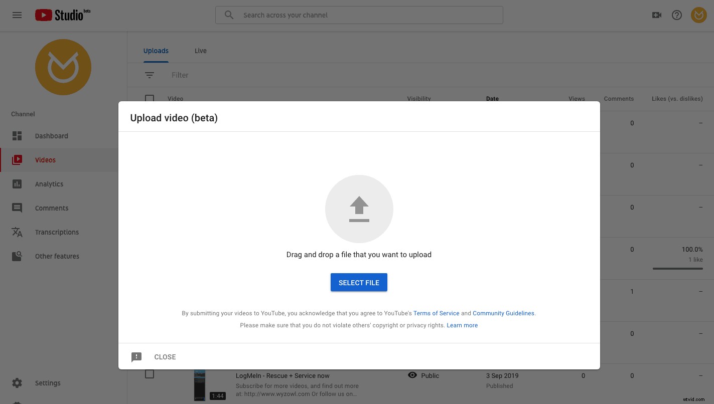The image size is (714, 404).
Task: Open the hamburger navigation menu
Action: click(x=17, y=15)
